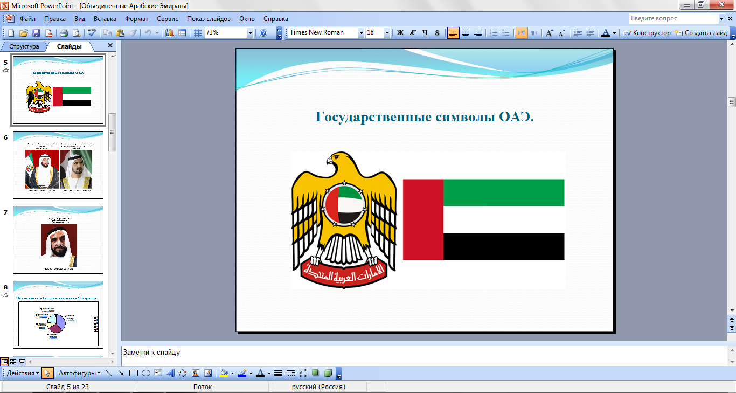Open help via the question mark icon
This screenshot has height=393, width=736.
pyautogui.click(x=263, y=33)
